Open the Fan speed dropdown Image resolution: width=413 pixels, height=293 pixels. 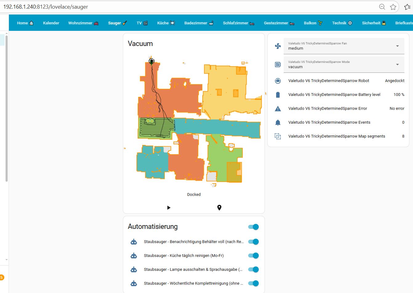[344, 46]
